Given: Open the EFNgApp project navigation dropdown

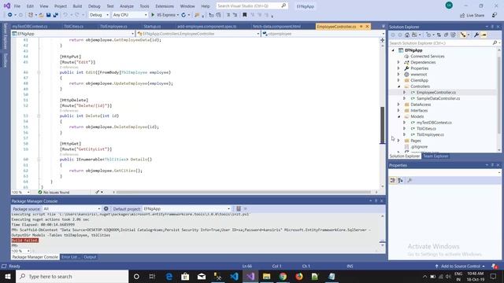Looking at the screenshot, I should click(x=73, y=33).
